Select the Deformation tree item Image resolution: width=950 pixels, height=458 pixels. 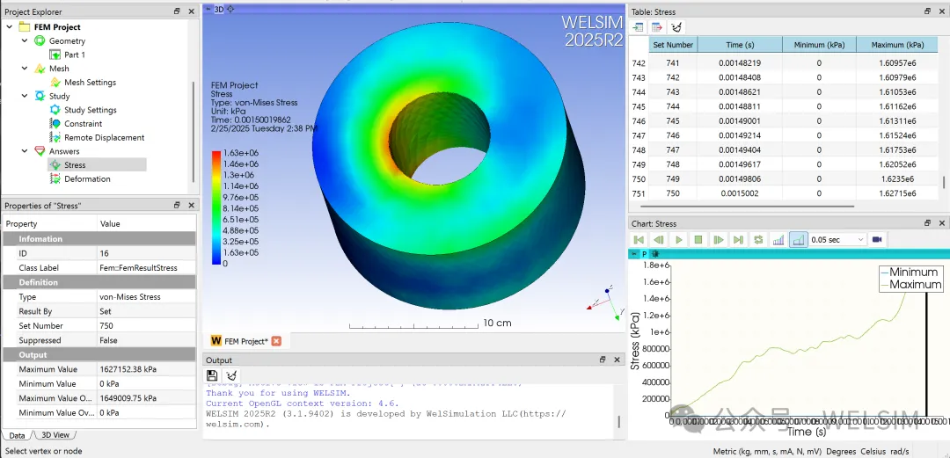[x=87, y=178]
